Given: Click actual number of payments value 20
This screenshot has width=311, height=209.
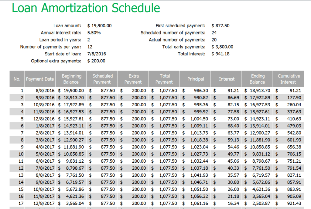Looking at the screenshot, I should pyautogui.click(x=214, y=40).
